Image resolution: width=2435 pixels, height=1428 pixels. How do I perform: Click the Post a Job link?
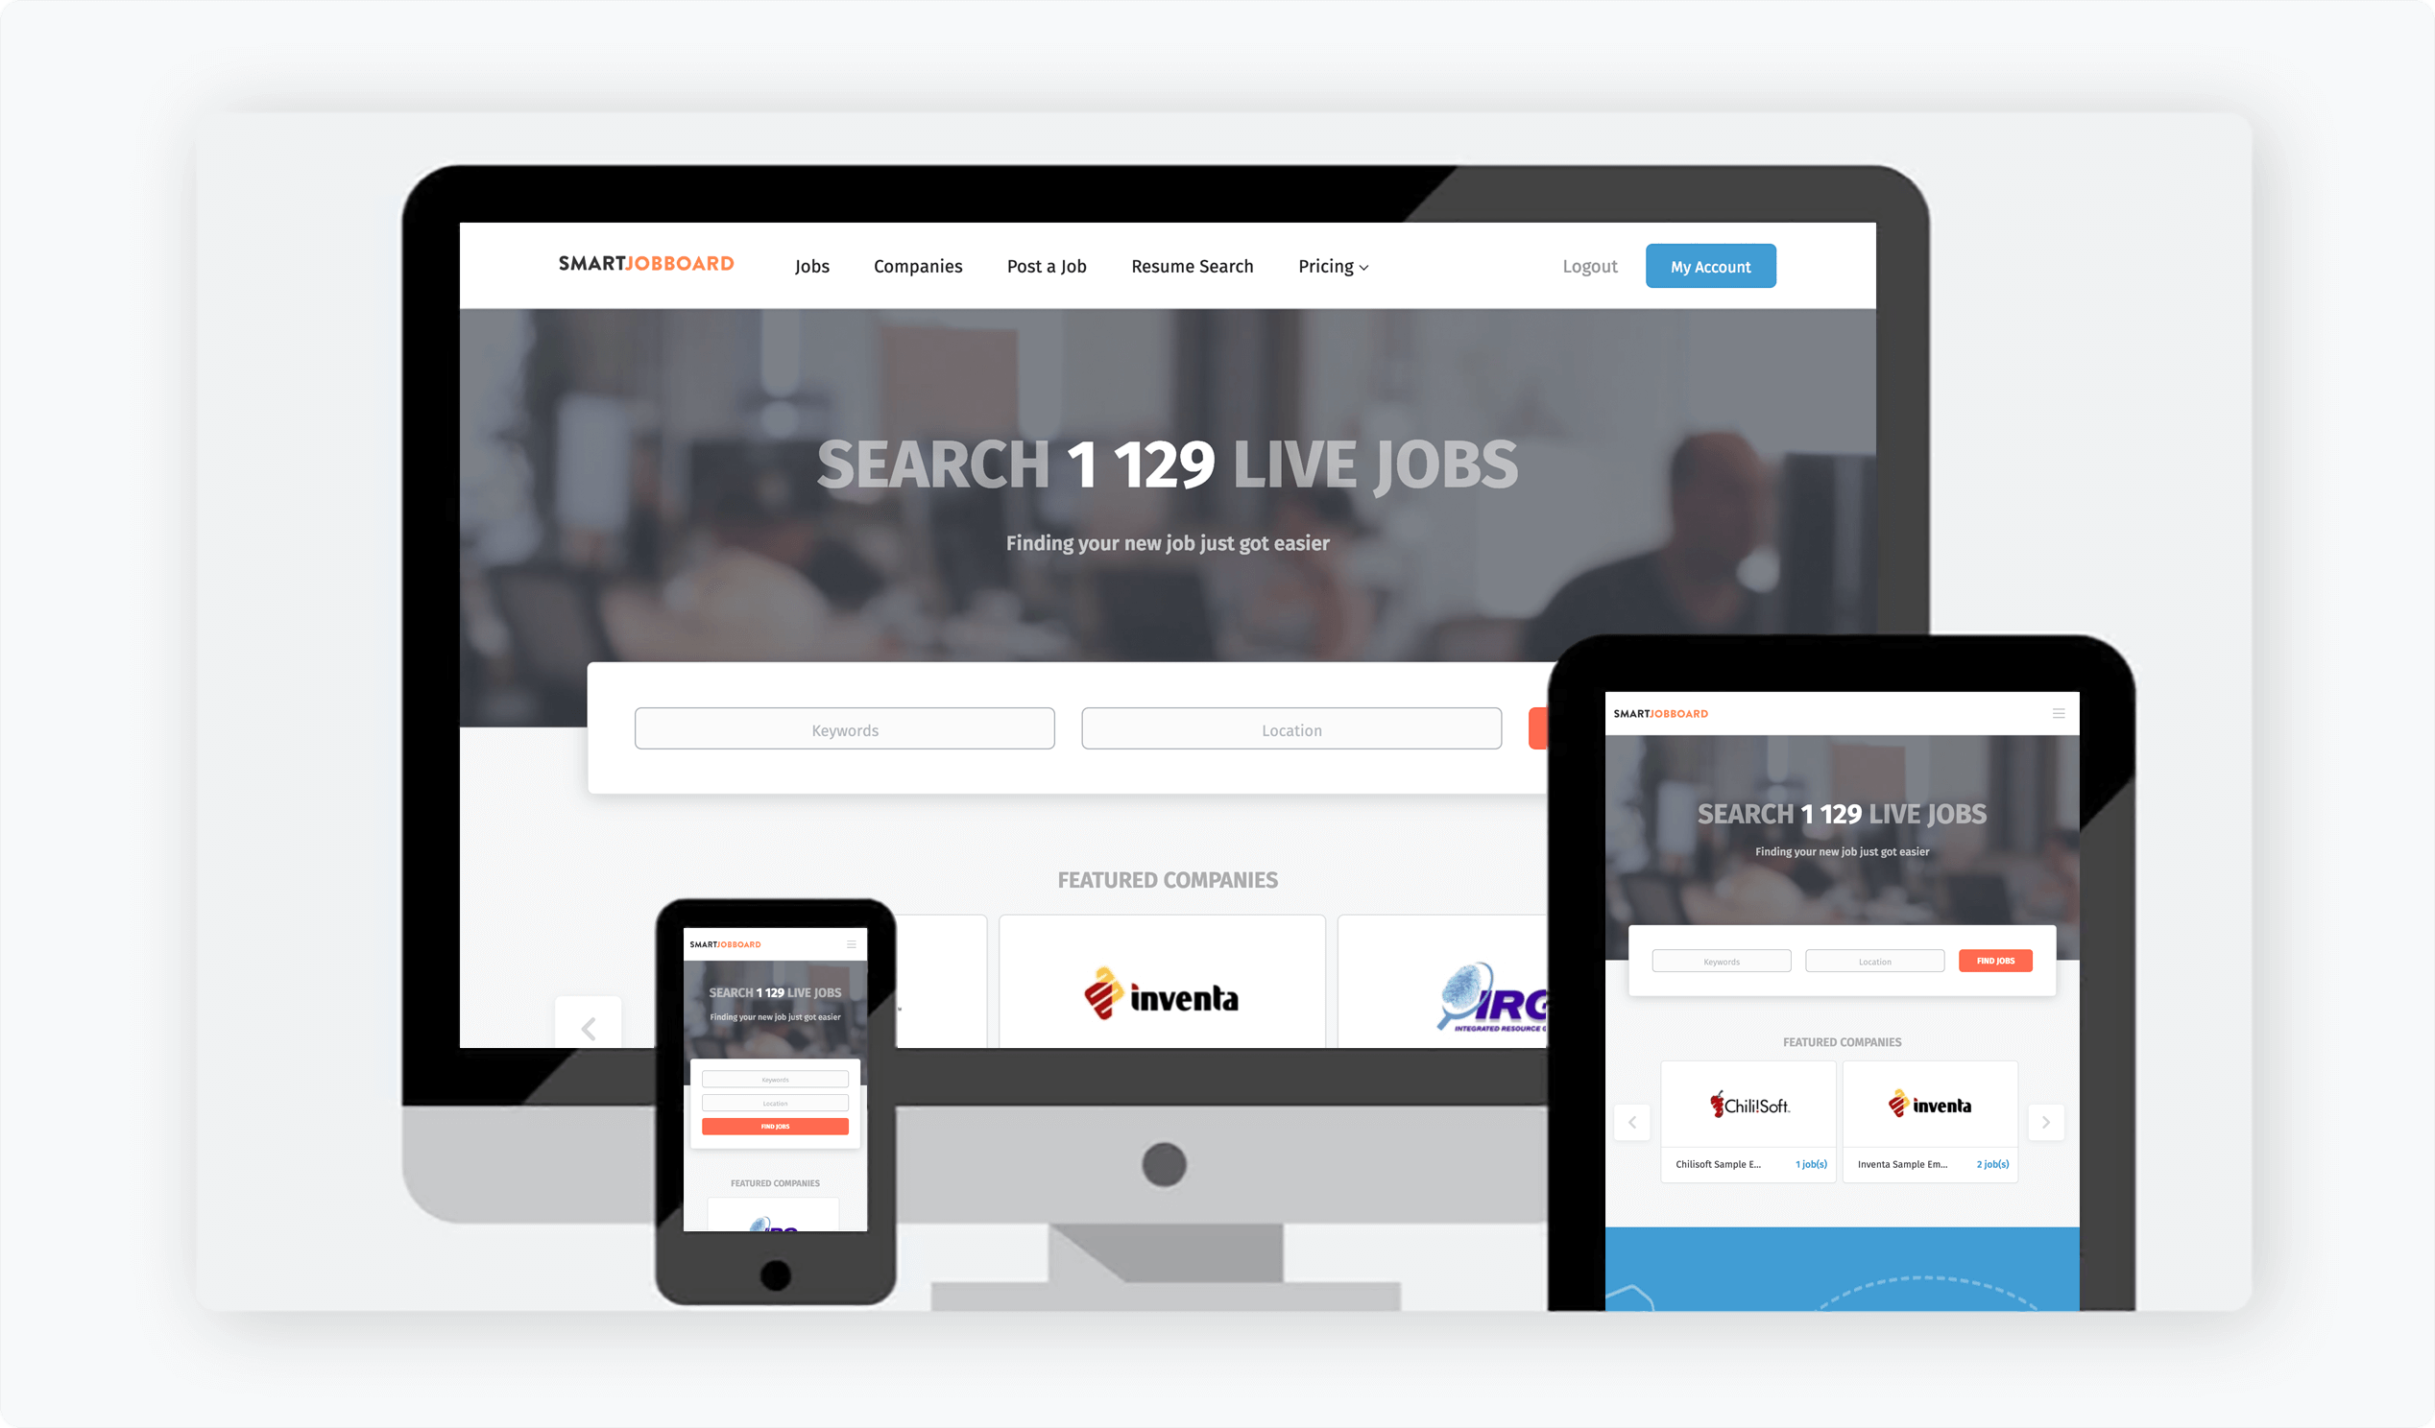pos(1046,265)
